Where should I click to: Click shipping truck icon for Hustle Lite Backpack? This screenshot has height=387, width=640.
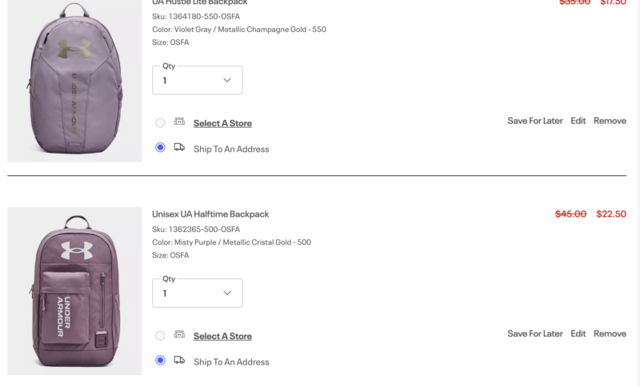click(x=179, y=147)
